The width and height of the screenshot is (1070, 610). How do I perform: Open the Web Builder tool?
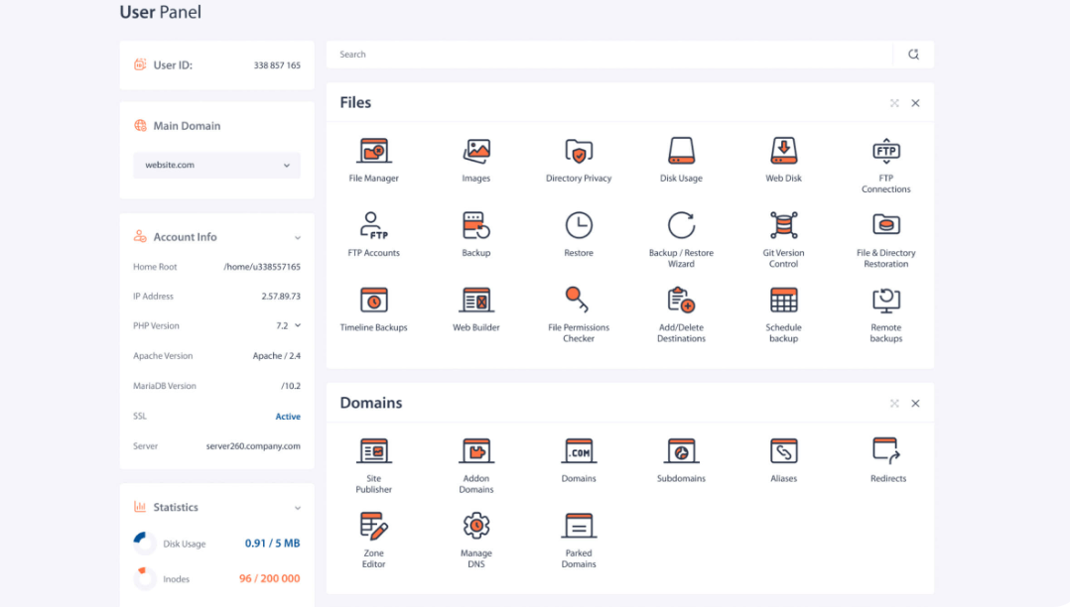click(x=476, y=301)
